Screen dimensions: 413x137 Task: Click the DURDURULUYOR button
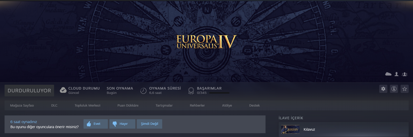(29, 91)
